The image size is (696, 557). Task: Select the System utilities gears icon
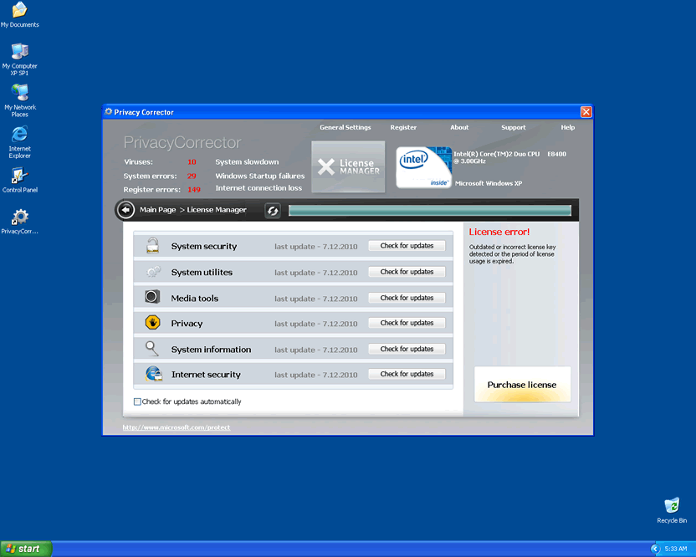click(x=152, y=272)
